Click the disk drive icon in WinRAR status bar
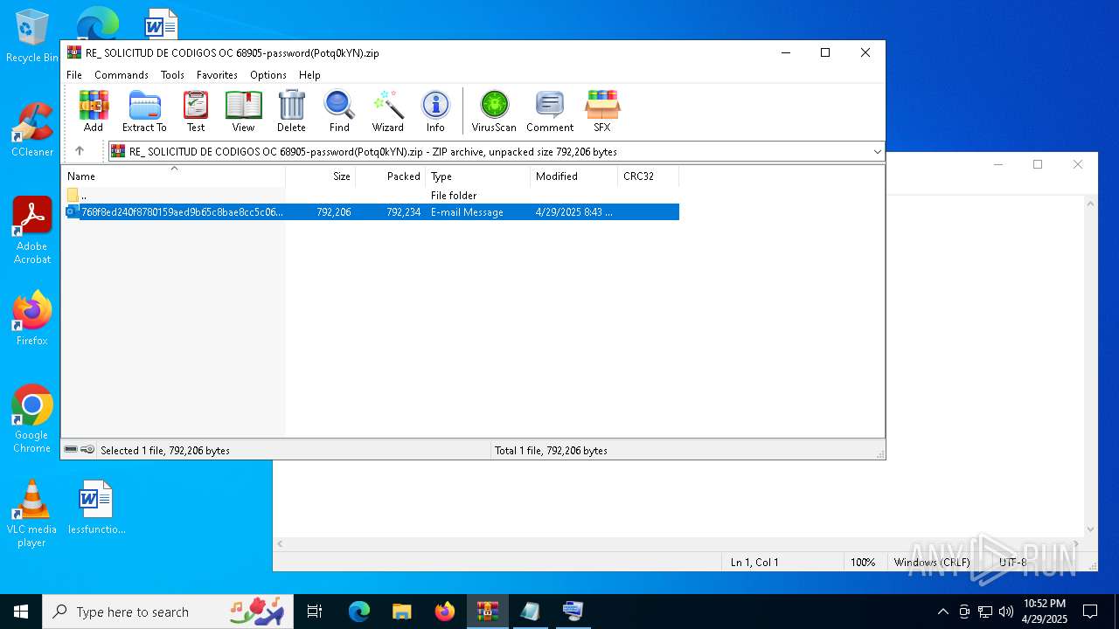Screen dimensions: 1119x629 coord(71,450)
